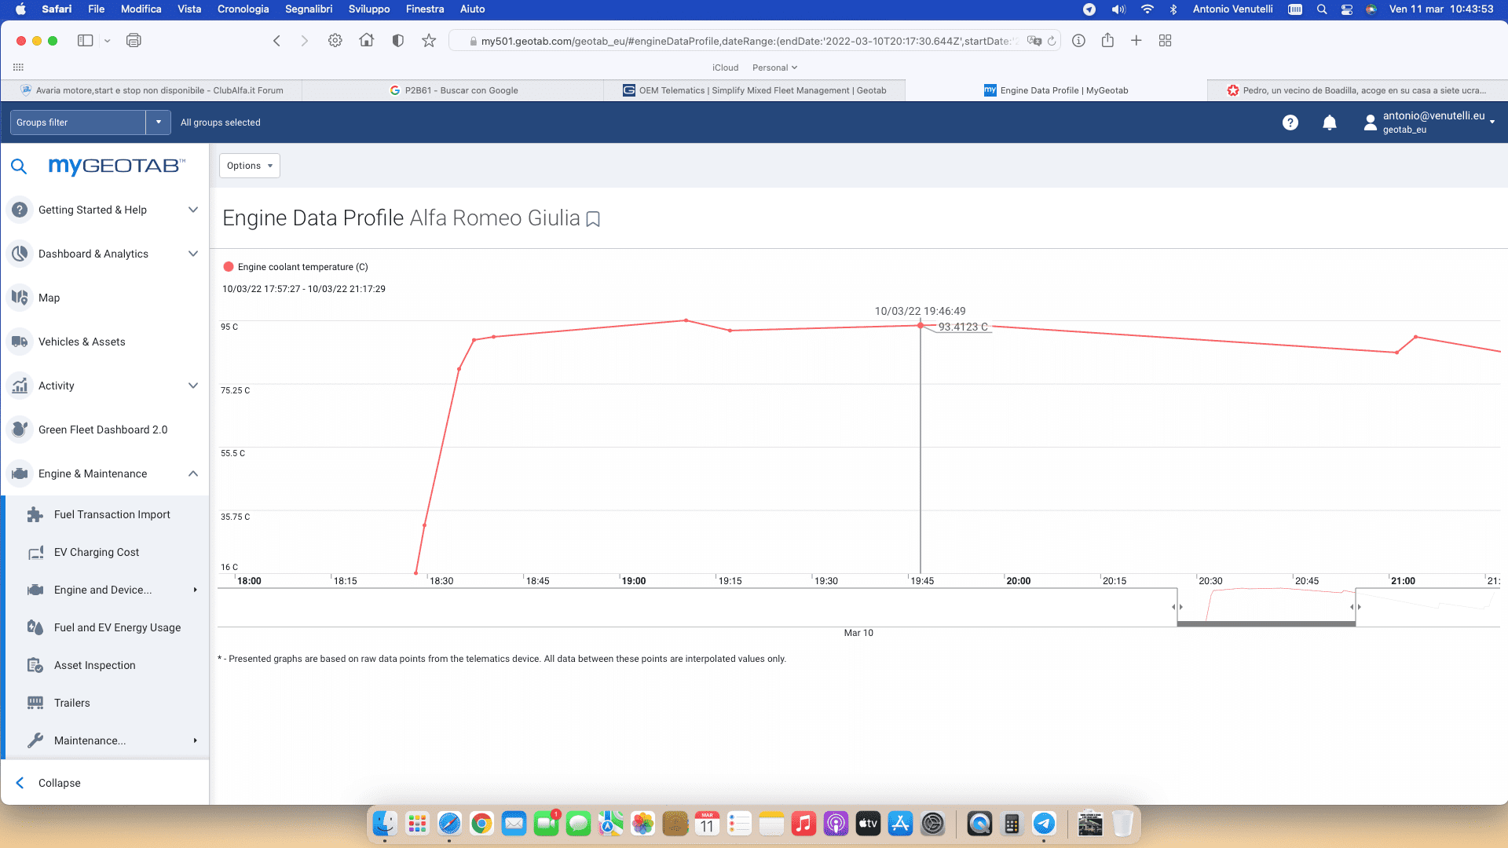Click the Safari share icon

[1107, 40]
